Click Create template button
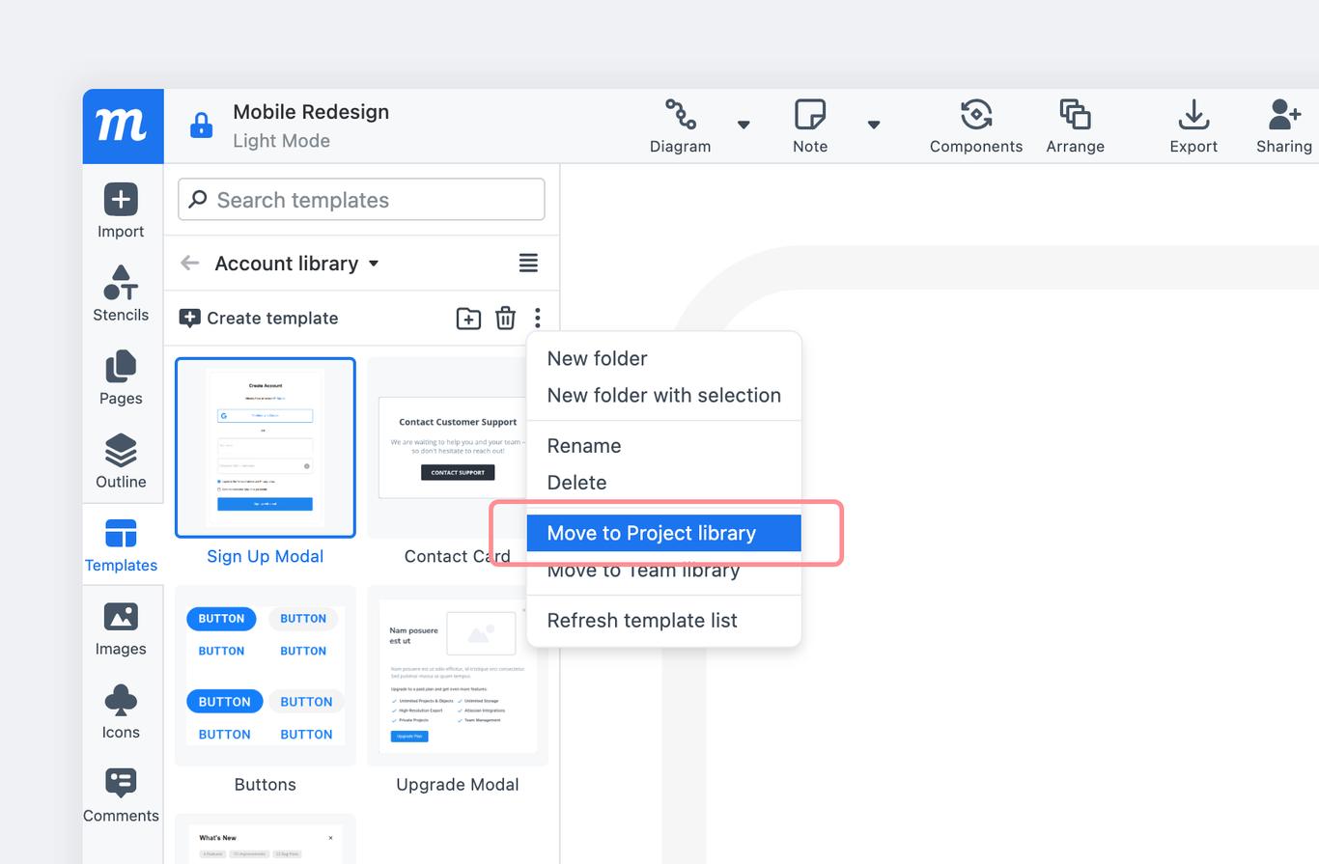The width and height of the screenshot is (1319, 864). 259,319
